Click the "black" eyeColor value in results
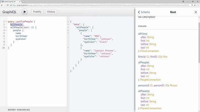 pyautogui.click(x=103, y=42)
